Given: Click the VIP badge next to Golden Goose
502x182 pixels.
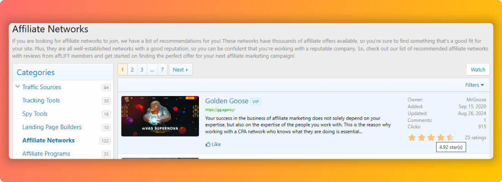Looking at the screenshot, I should pyautogui.click(x=256, y=101).
